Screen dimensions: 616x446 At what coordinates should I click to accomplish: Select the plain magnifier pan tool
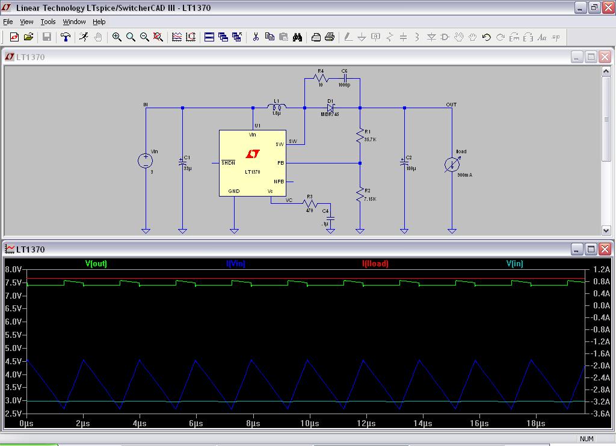tap(131, 37)
